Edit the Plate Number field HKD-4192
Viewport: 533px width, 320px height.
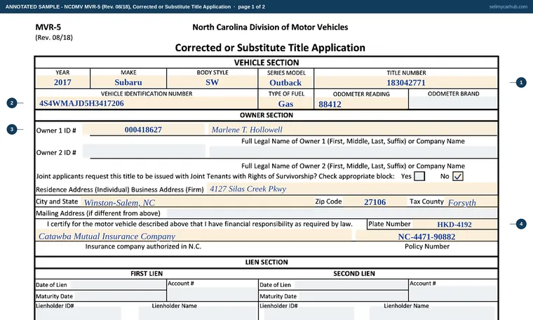click(454, 224)
